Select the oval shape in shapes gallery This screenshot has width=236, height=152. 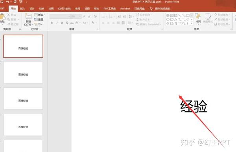coord(168,19)
